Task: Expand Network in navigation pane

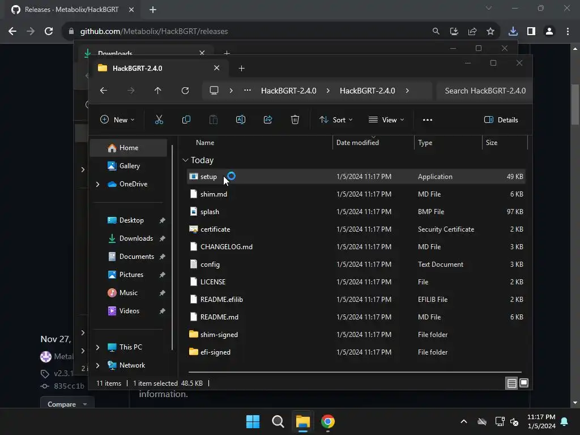Action: click(97, 365)
